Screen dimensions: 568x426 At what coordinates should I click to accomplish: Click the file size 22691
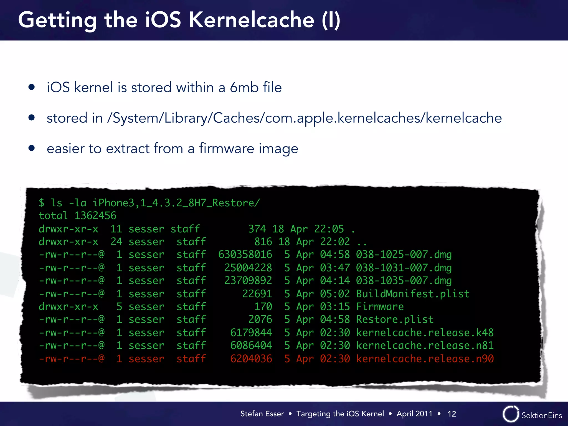pyautogui.click(x=257, y=294)
